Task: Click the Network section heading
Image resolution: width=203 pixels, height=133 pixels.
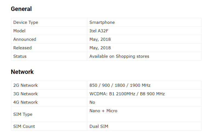Action: click(x=22, y=72)
